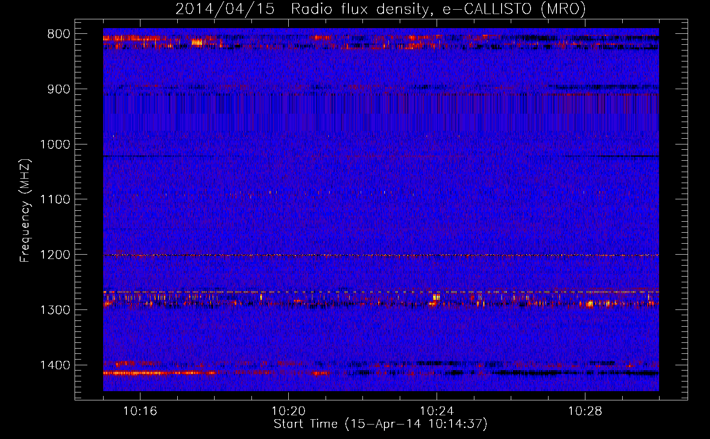This screenshot has height=439, width=710.
Task: Click the plot title '2014/04/15 Radio flux density, e-CALLISTO (MRO)'
Action: (380, 9)
